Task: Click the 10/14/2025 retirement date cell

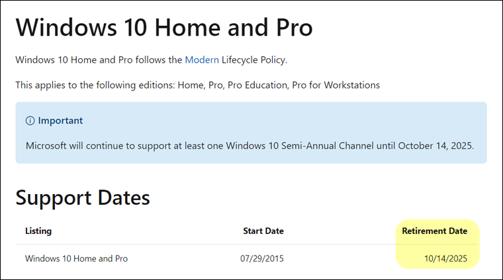Action: click(x=446, y=258)
